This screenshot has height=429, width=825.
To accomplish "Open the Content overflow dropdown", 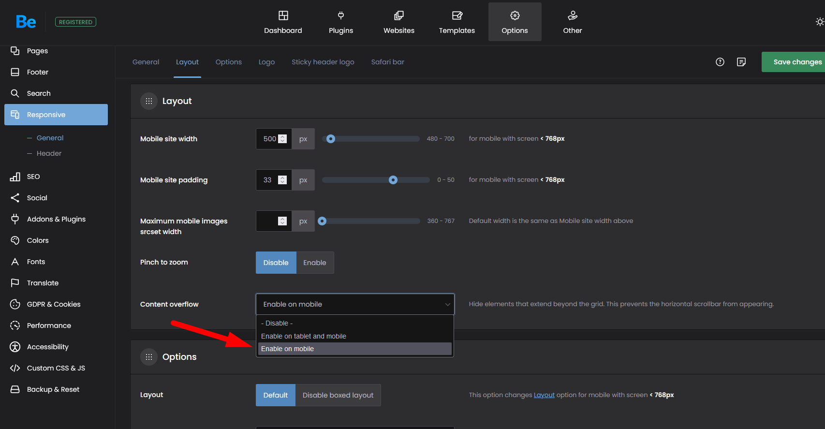I will 355,304.
